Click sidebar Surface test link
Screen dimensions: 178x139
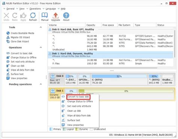coord(17,74)
